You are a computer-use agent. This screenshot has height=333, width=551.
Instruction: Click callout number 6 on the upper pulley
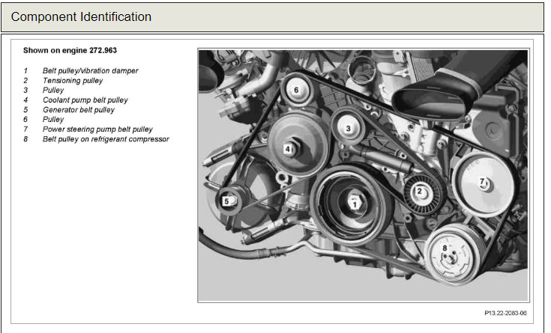pos(296,91)
